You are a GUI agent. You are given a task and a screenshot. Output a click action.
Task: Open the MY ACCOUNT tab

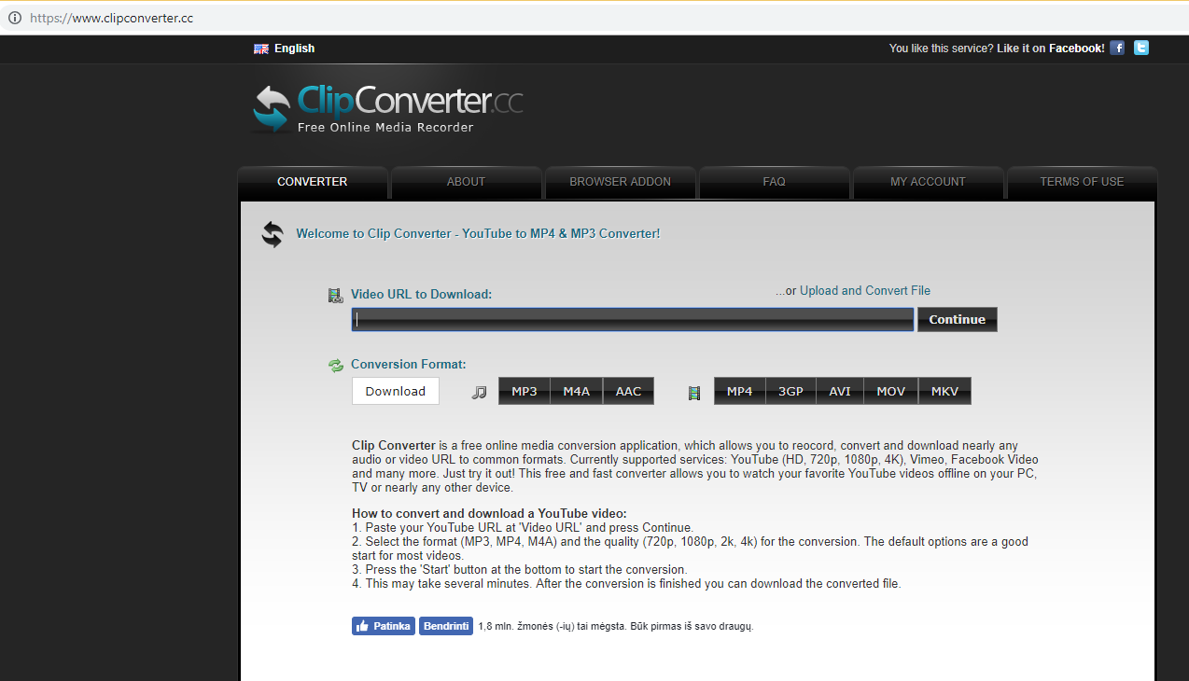[x=929, y=182]
